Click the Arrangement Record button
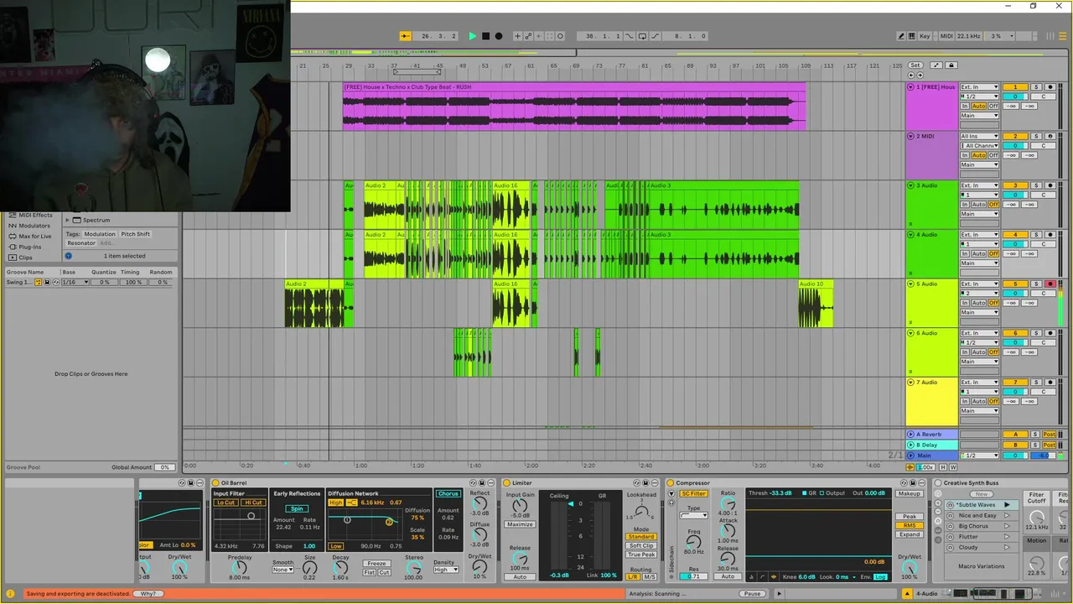 (499, 36)
